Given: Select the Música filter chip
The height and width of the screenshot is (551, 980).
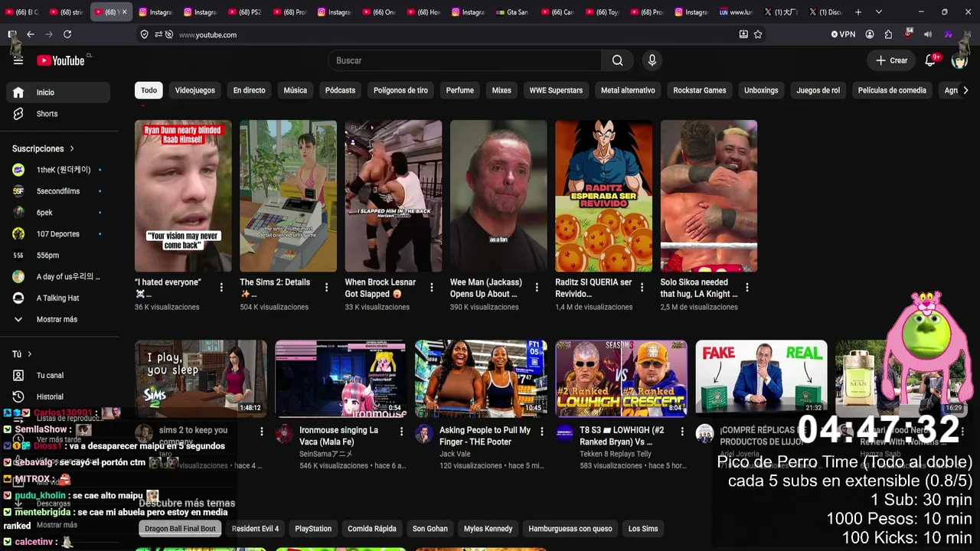Looking at the screenshot, I should tap(296, 90).
